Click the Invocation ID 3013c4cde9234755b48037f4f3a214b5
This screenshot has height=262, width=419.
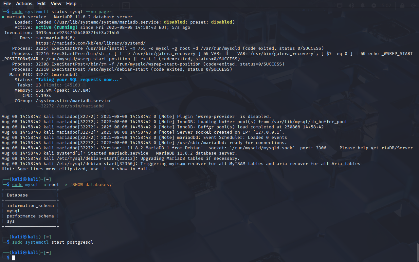78,33
